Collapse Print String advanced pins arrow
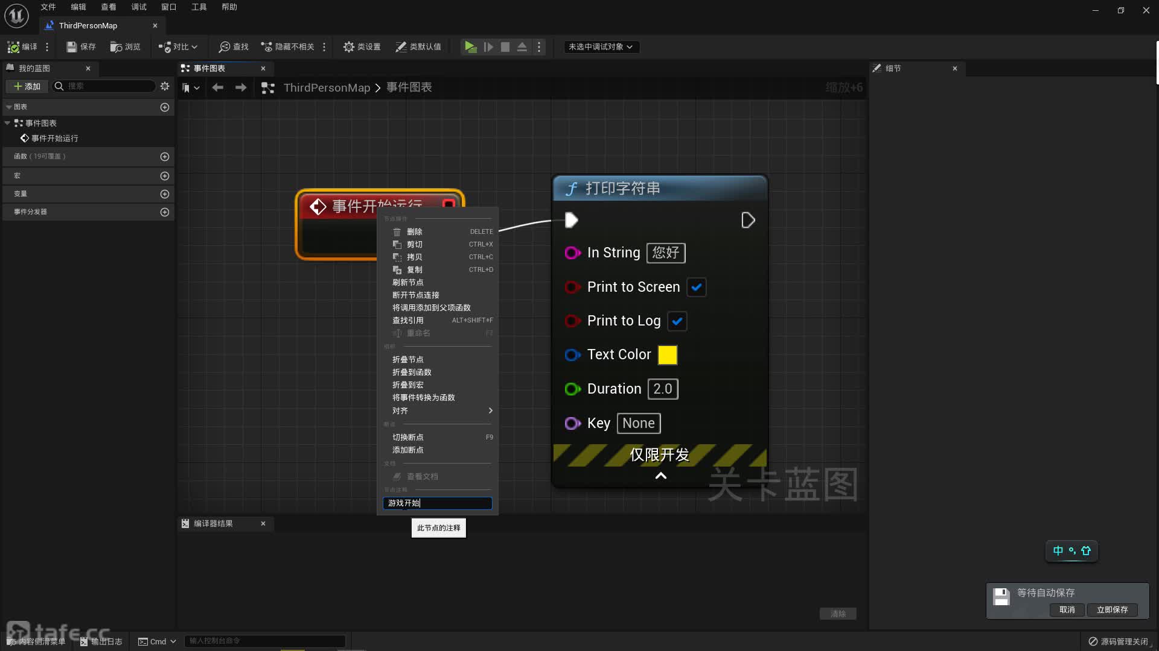 tap(660, 476)
